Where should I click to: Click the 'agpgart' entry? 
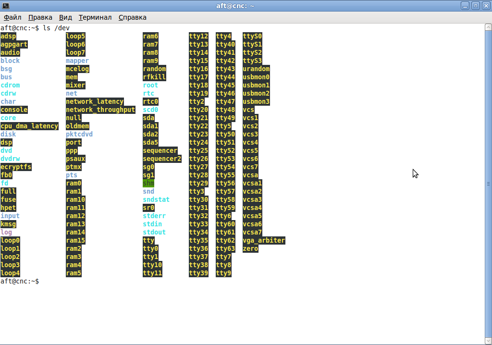(14, 44)
